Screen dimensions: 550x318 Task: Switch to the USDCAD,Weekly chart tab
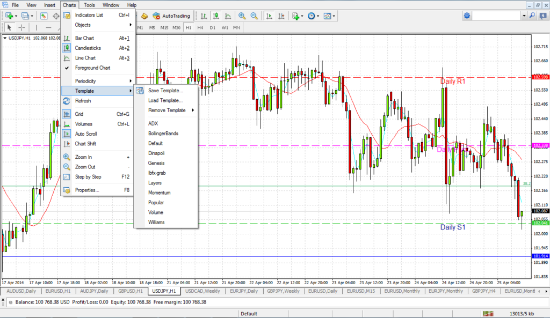[x=202, y=291]
